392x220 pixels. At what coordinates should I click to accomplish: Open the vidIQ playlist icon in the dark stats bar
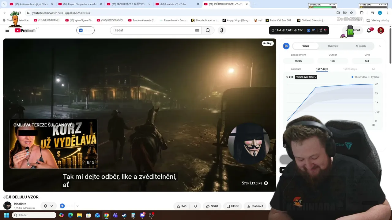pos(314,30)
